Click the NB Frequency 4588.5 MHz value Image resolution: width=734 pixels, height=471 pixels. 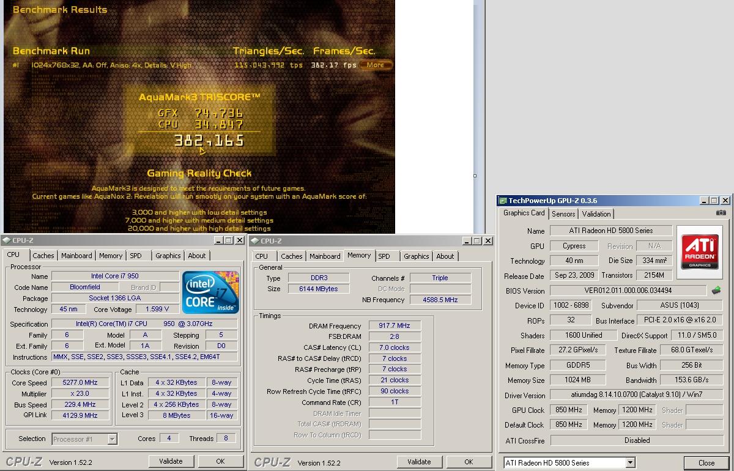[x=440, y=300]
